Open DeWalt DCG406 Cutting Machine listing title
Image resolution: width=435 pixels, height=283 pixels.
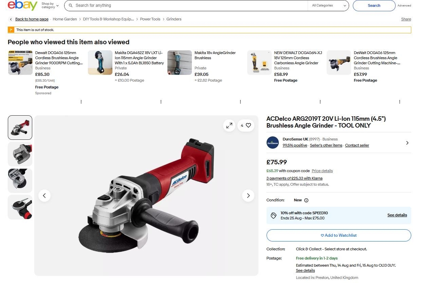click(x=377, y=58)
